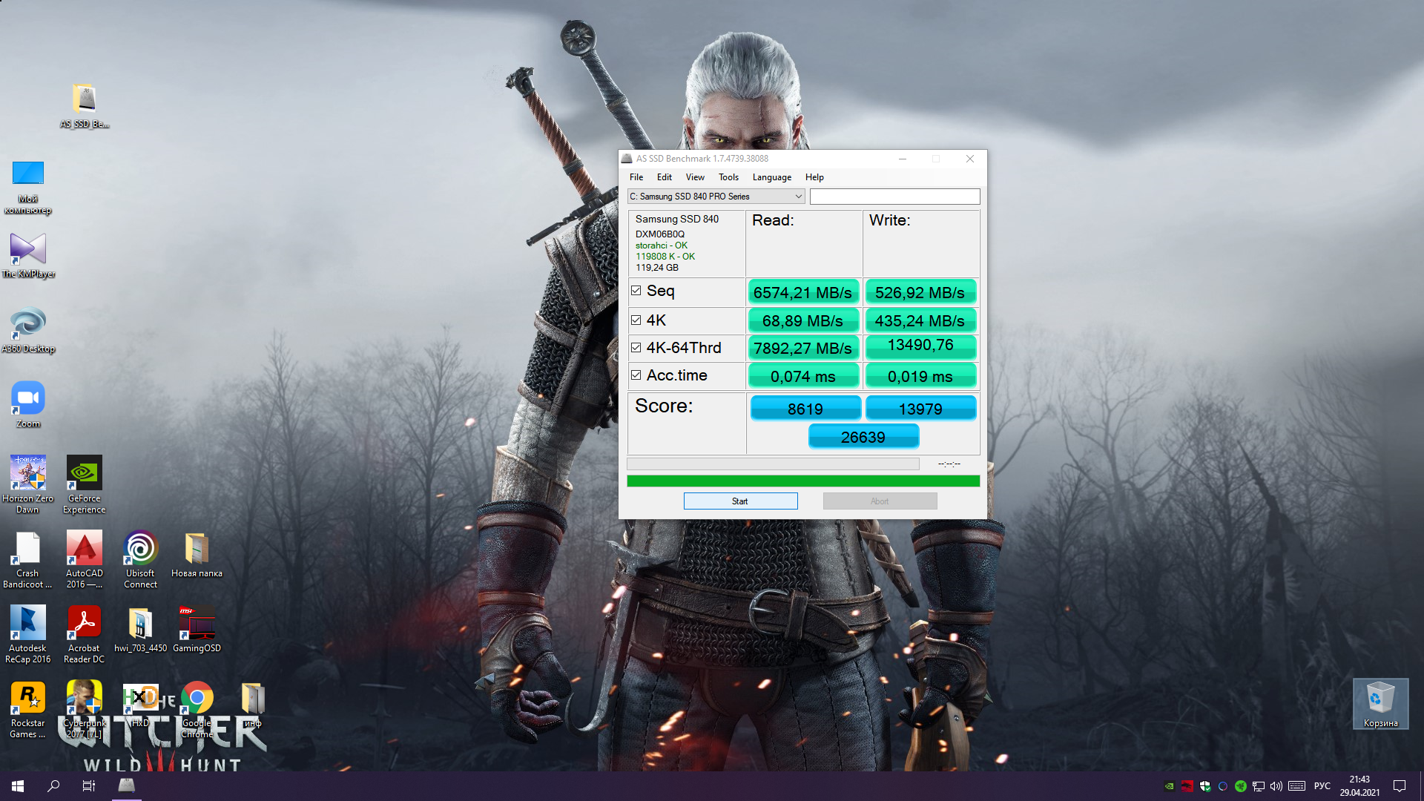Select the AutoCAD 2016 desktop shortcut
This screenshot has width=1424, height=801.
coord(85,560)
